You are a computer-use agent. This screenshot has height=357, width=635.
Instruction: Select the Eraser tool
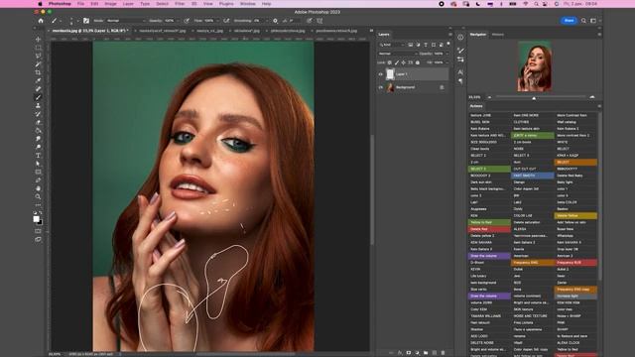point(38,122)
